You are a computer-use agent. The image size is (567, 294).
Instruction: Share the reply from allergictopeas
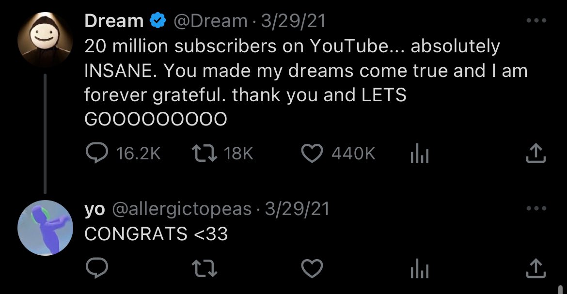[535, 268]
